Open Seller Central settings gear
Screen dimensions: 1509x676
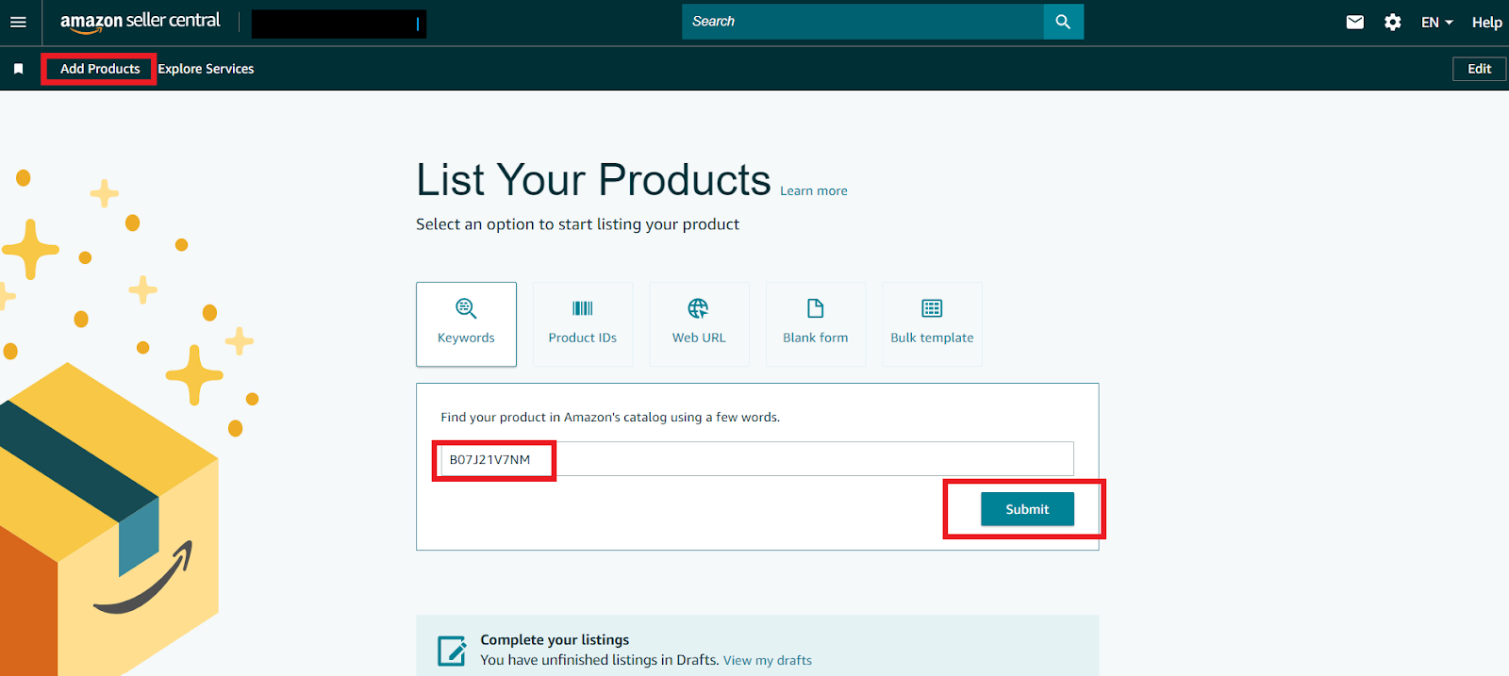tap(1392, 21)
